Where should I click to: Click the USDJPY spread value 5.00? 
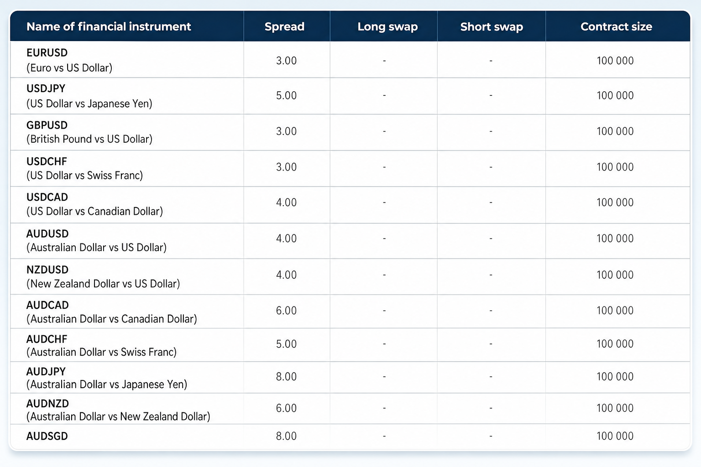286,96
